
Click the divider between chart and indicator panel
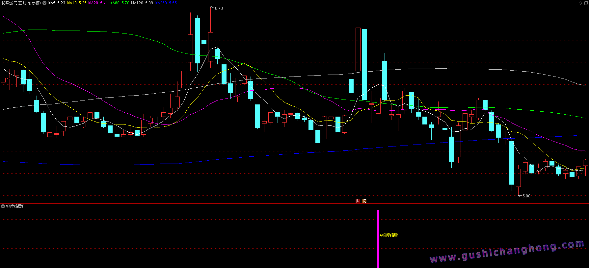pos(294,203)
